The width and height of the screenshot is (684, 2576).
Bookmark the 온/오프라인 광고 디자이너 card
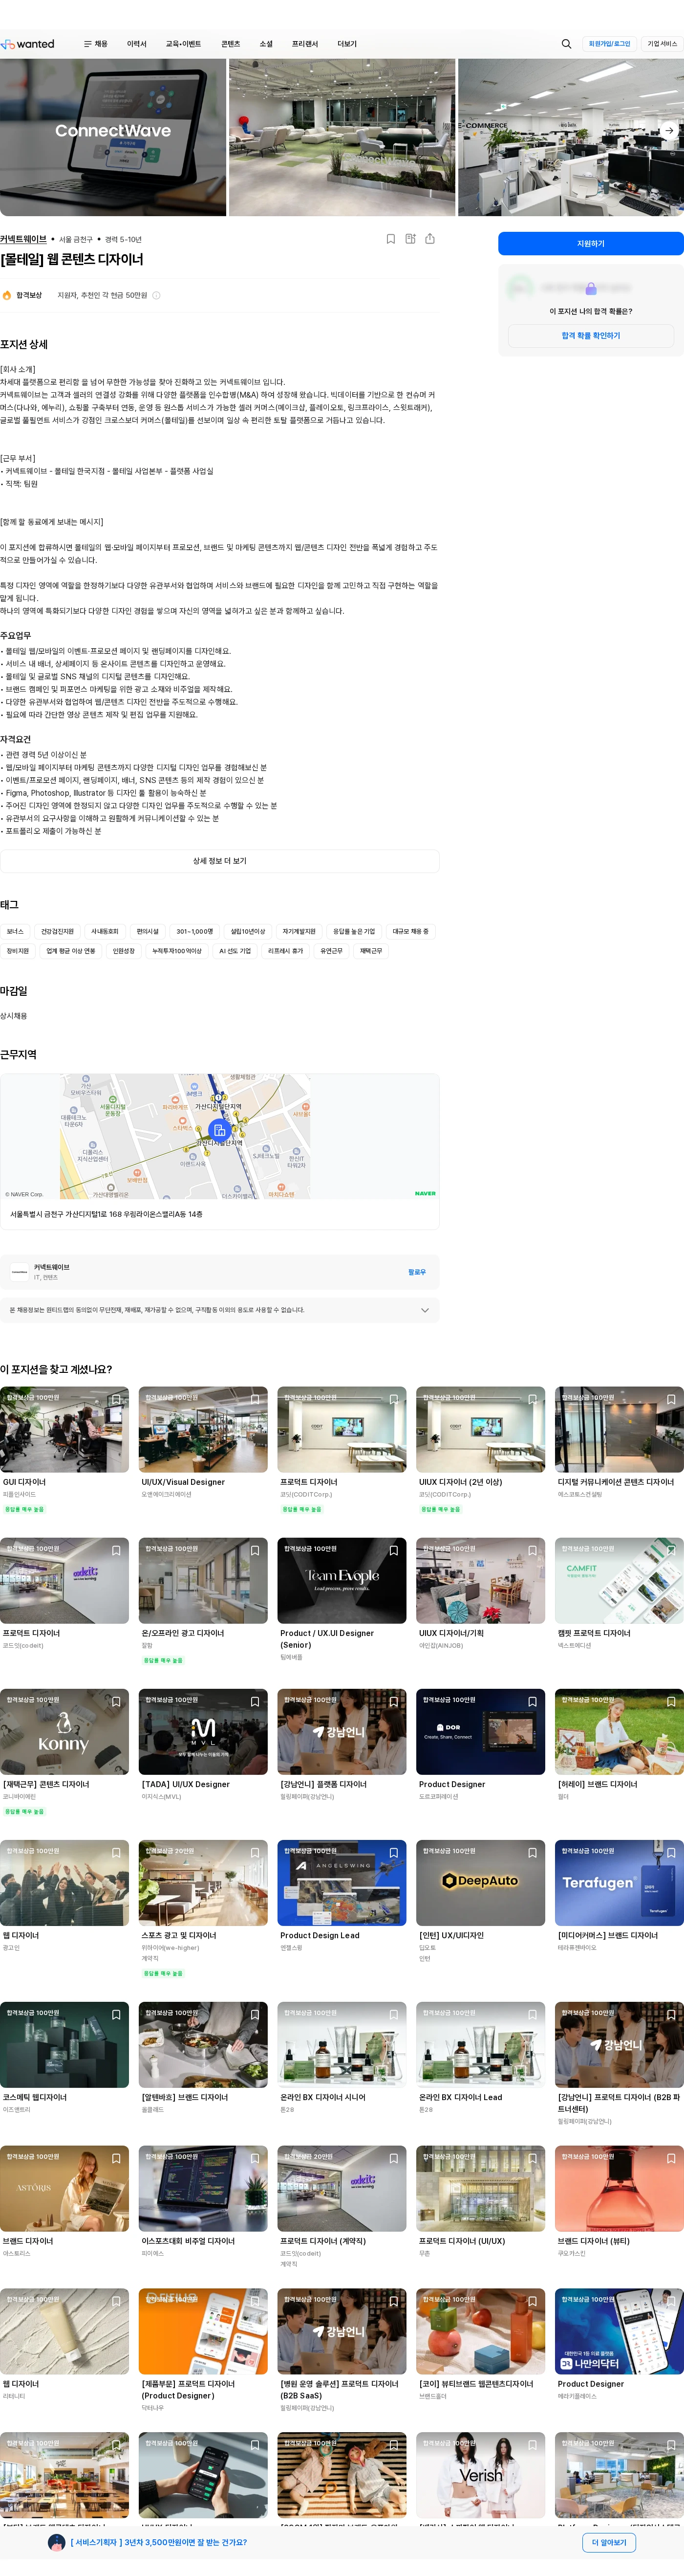[255, 1550]
